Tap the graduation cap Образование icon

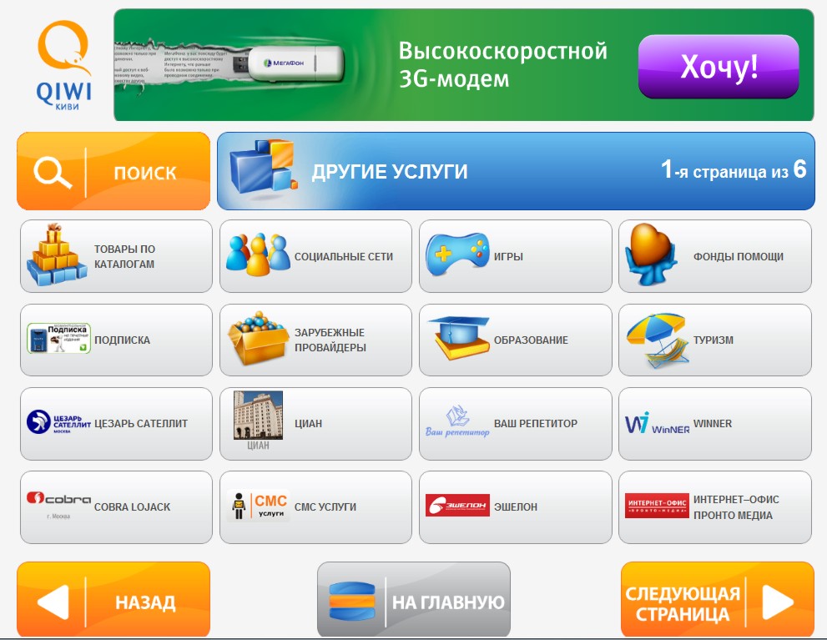[x=458, y=338]
